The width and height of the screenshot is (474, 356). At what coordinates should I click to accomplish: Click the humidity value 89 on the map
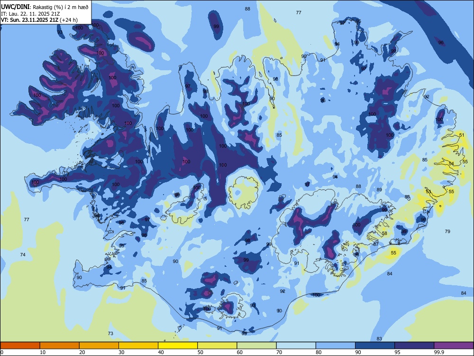coord(379,189)
